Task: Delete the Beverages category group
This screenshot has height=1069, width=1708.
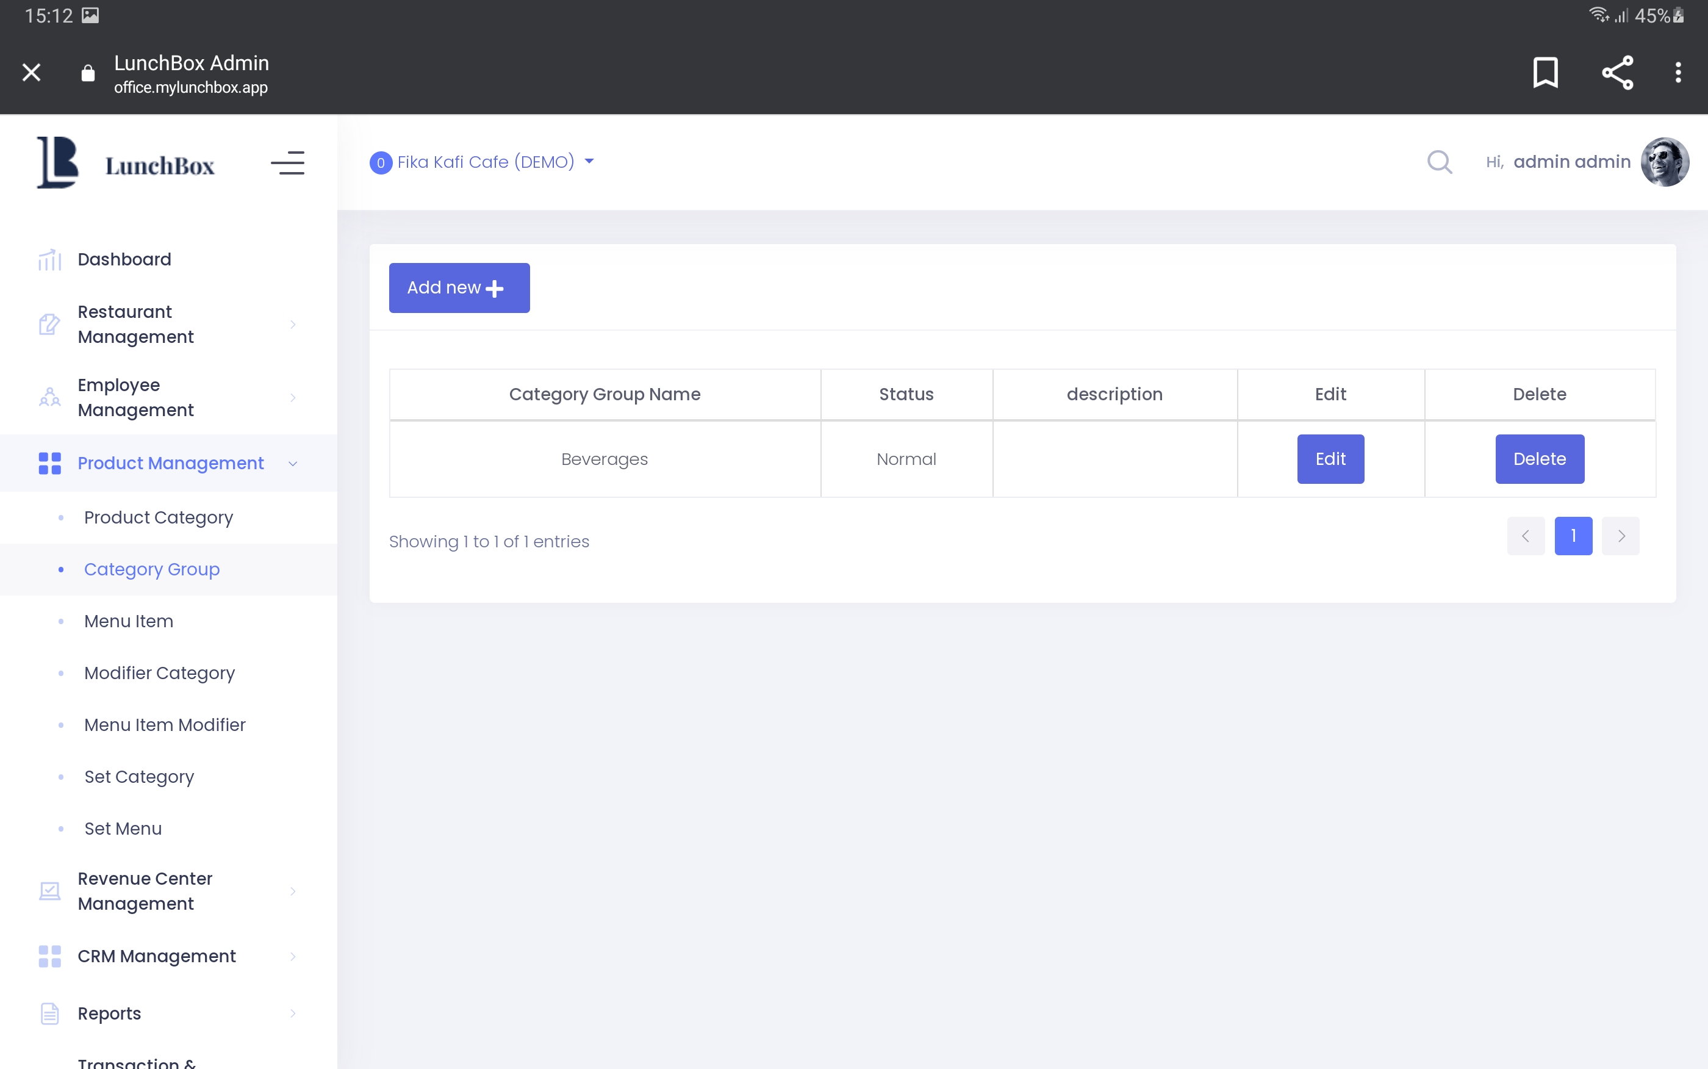Action: [x=1539, y=459]
